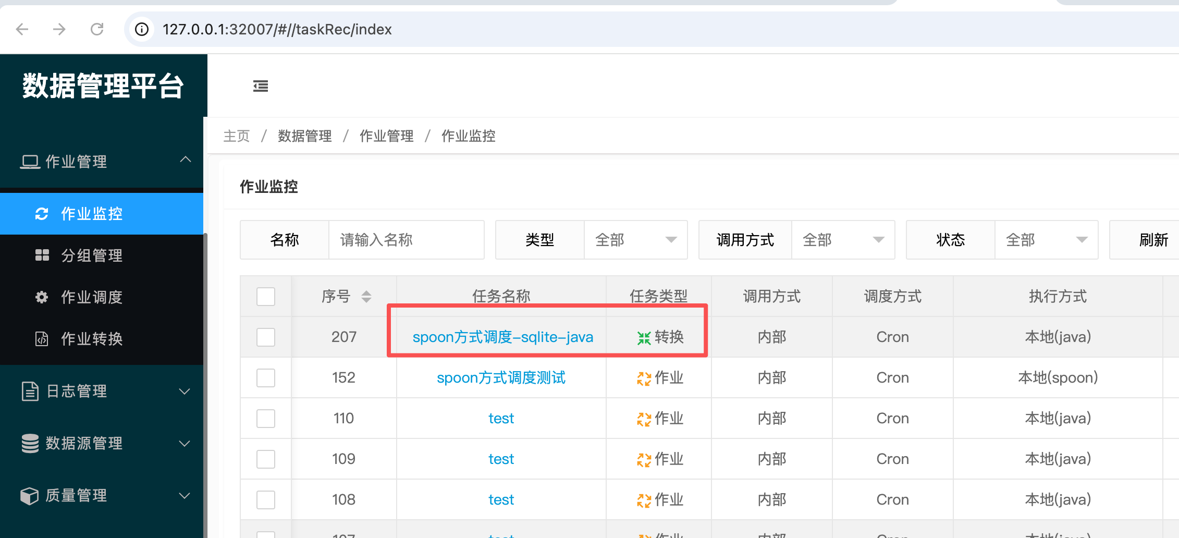1179x538 pixels.
Task: Click the 任务名称 column header
Action: [x=501, y=297]
